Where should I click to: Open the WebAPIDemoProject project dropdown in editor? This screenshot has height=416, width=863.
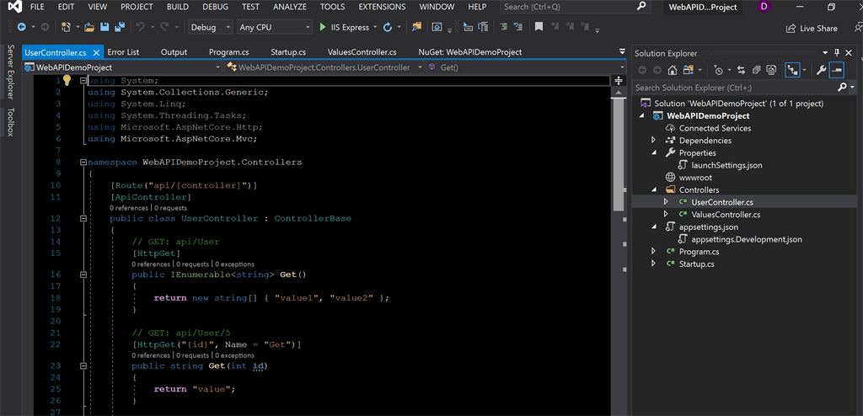123,67
